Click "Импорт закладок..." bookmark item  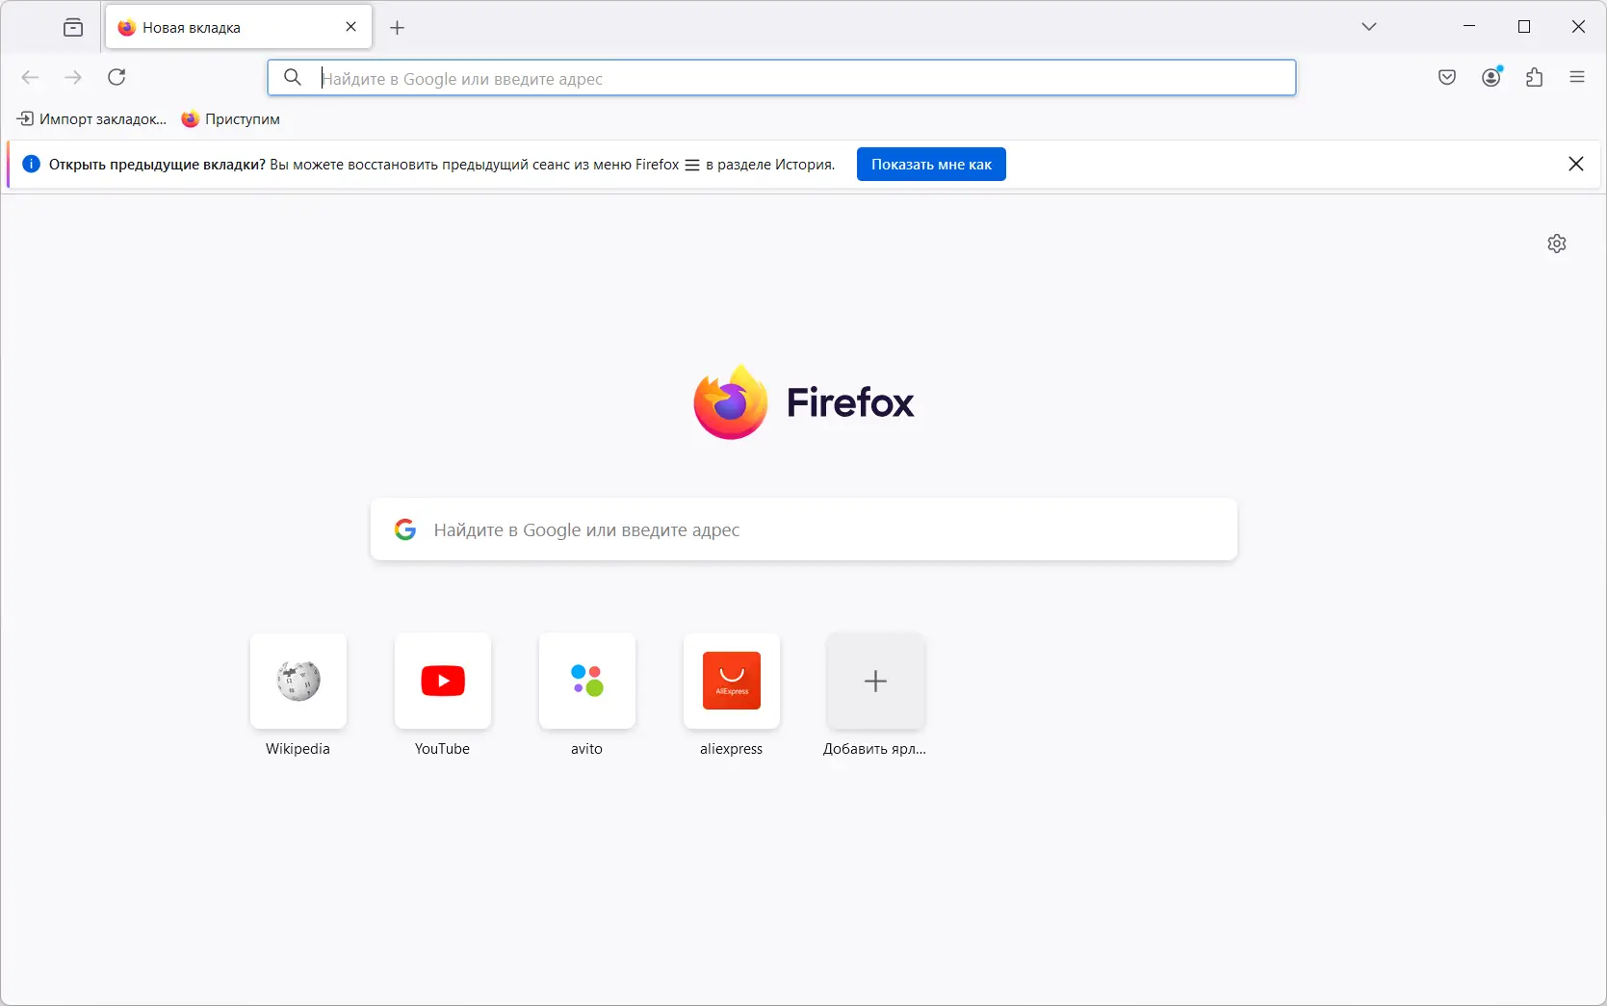[x=92, y=119]
